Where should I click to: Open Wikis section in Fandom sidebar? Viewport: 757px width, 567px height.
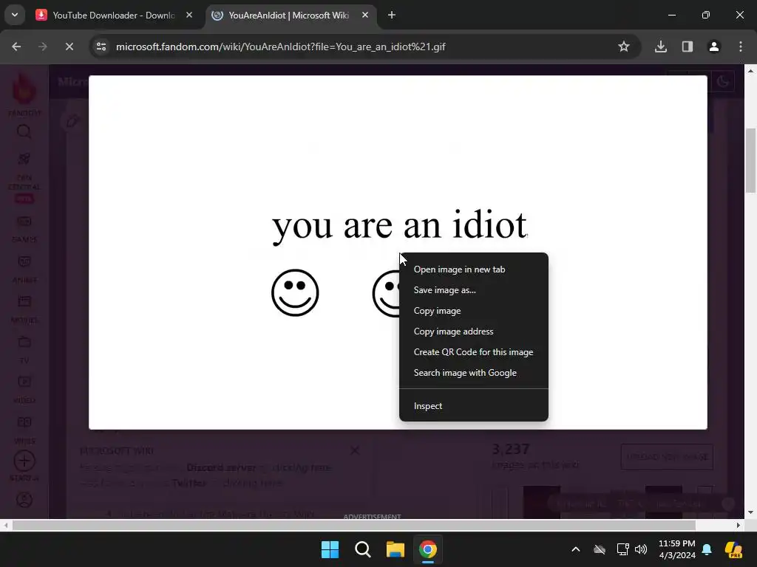pyautogui.click(x=24, y=430)
